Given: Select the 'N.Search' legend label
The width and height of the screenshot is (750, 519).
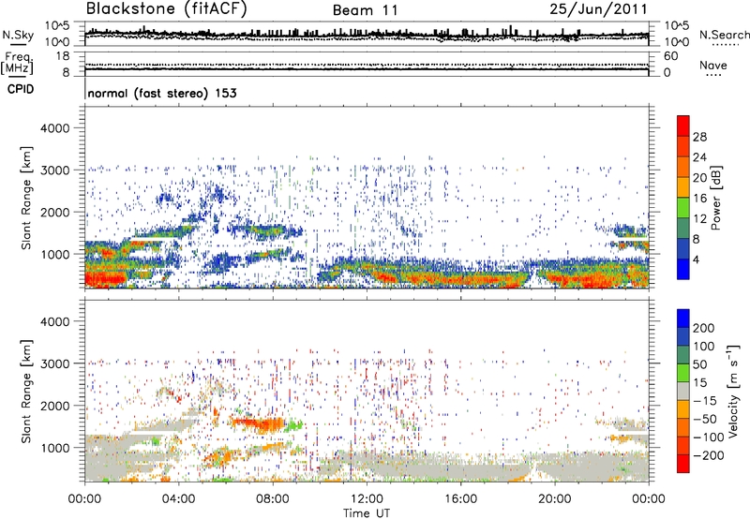Looking at the screenshot, I should [724, 35].
